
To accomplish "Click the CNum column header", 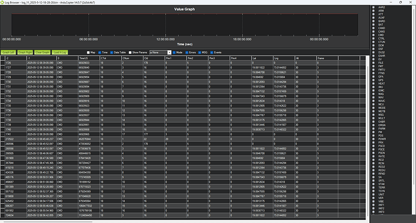I will click(x=132, y=58).
